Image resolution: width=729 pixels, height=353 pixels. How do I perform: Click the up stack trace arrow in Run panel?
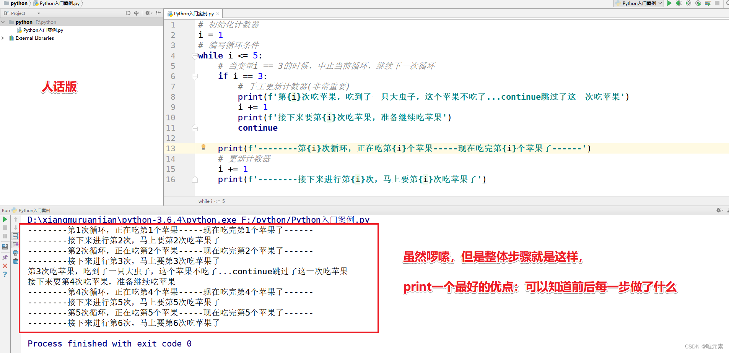(x=16, y=219)
